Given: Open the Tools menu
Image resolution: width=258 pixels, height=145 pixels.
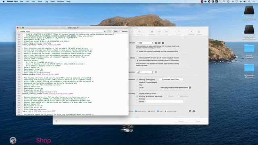Looking at the screenshot, I should click(40, 2).
